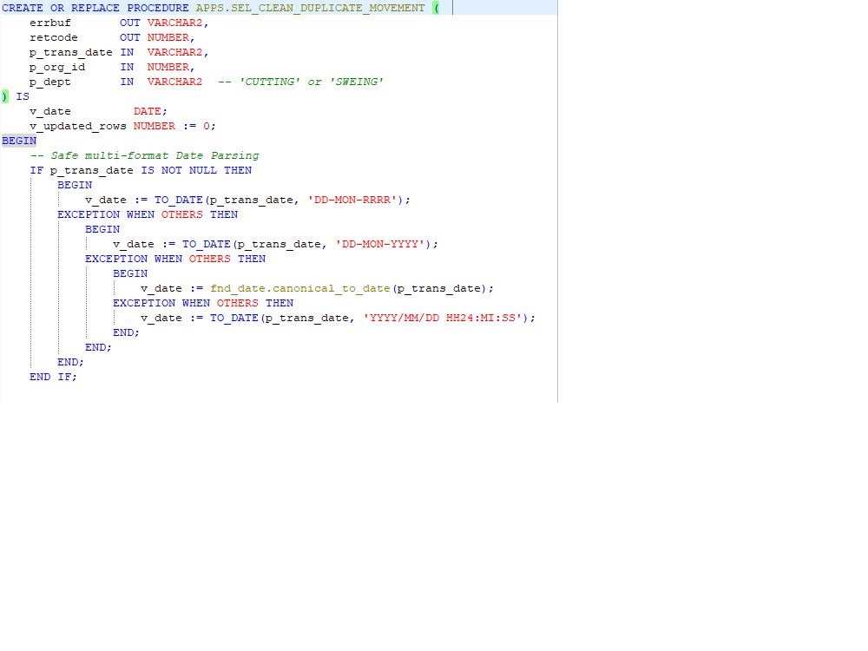Click the comment 'CUTTING' or 'SWEING'
The width and height of the screenshot is (868, 651).
click(x=300, y=82)
